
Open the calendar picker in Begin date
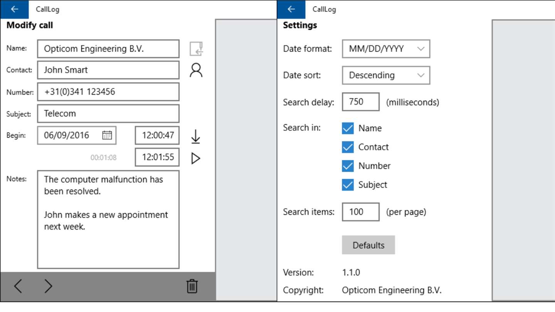click(107, 135)
